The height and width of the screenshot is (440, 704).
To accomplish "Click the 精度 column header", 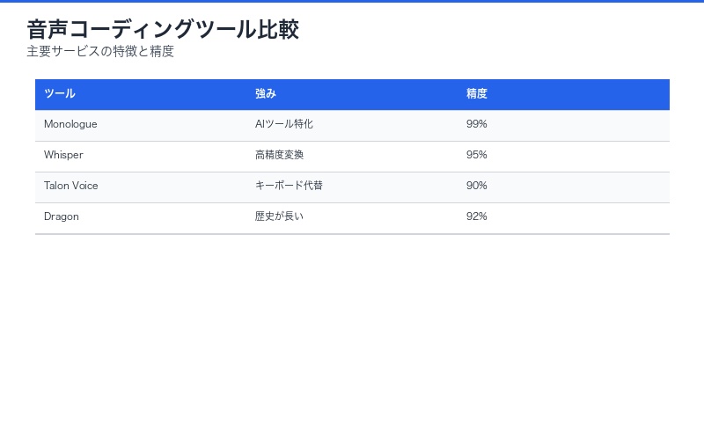I will pyautogui.click(x=477, y=94).
